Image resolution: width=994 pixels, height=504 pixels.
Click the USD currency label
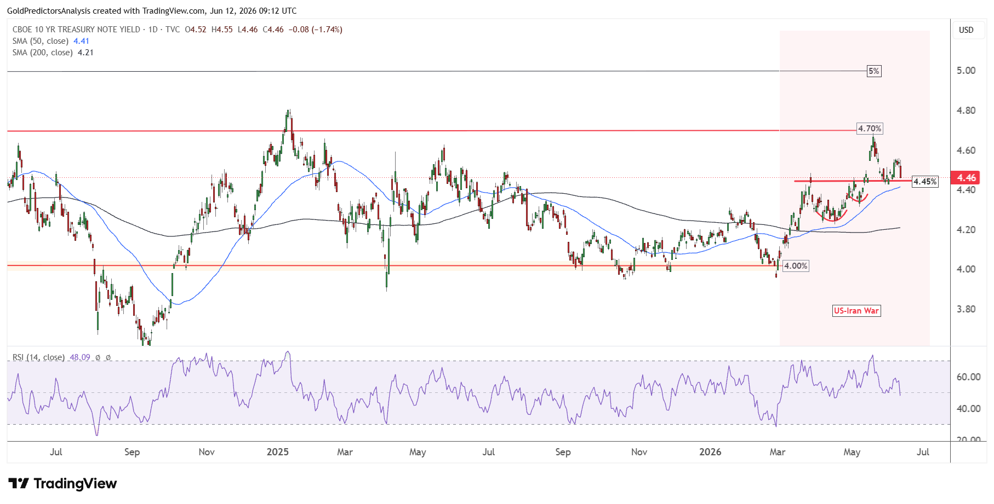[966, 30]
